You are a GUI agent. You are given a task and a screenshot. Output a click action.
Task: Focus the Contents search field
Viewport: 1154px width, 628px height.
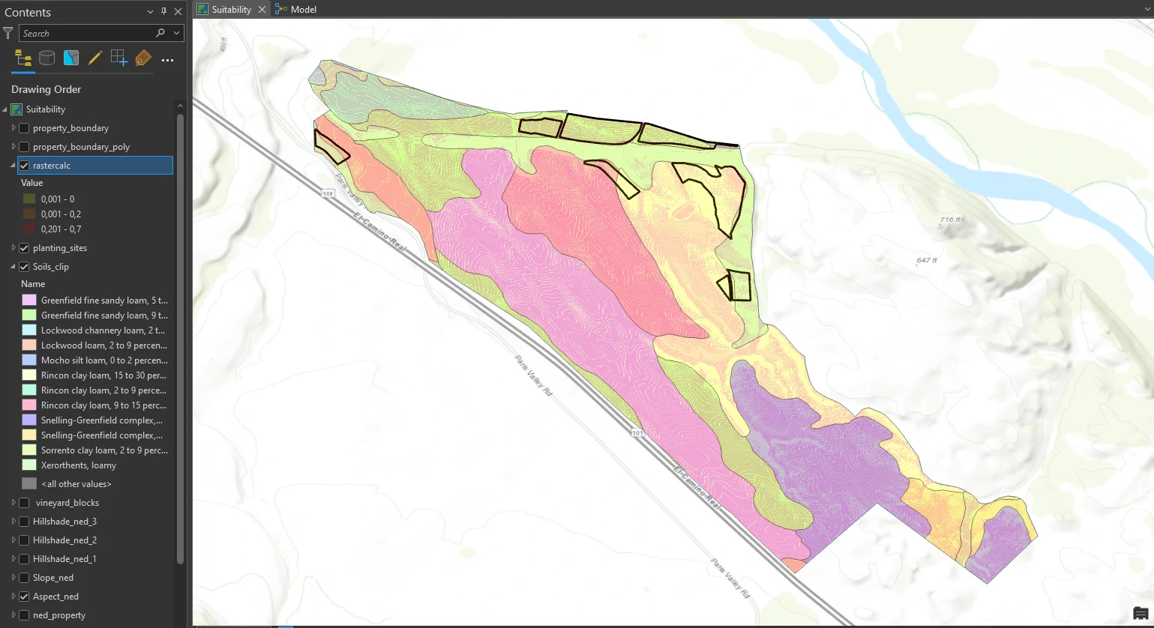[x=86, y=33]
